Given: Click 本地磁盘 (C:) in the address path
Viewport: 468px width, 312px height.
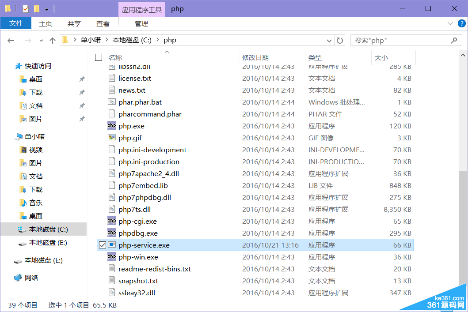Looking at the screenshot, I should click(x=132, y=40).
